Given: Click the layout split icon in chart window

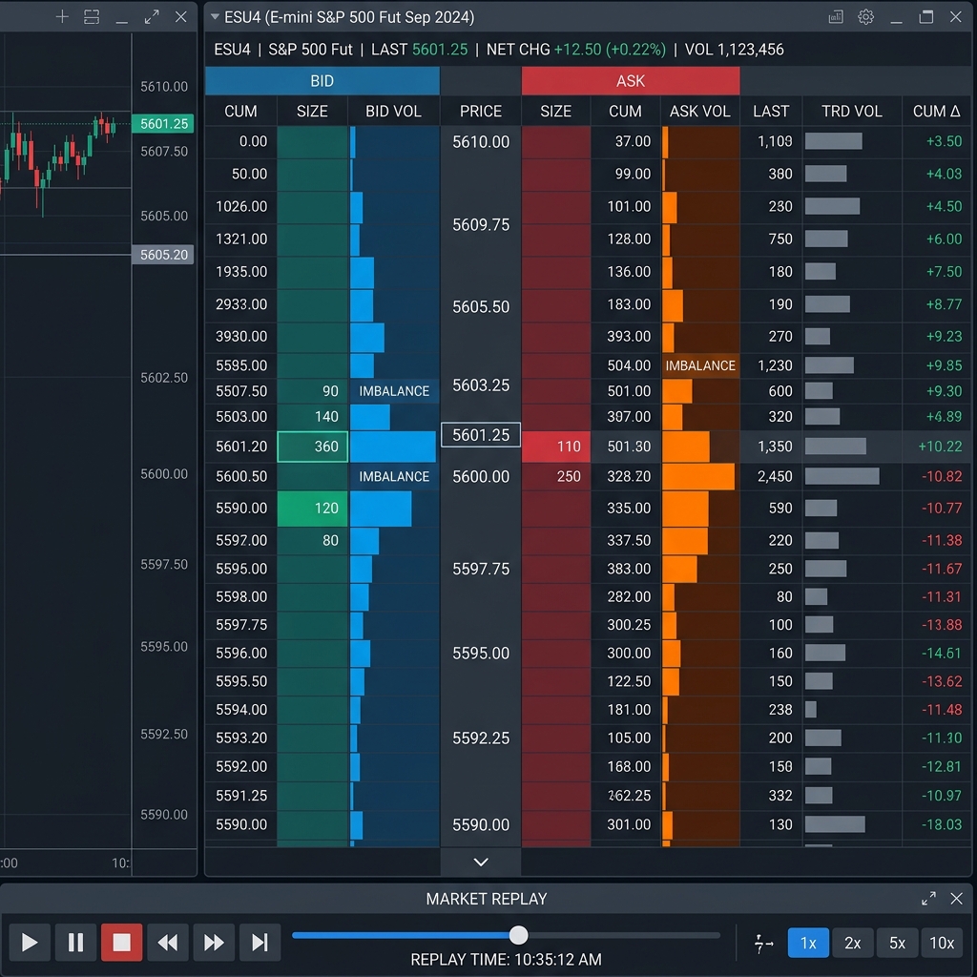Looking at the screenshot, I should pyautogui.click(x=92, y=17).
